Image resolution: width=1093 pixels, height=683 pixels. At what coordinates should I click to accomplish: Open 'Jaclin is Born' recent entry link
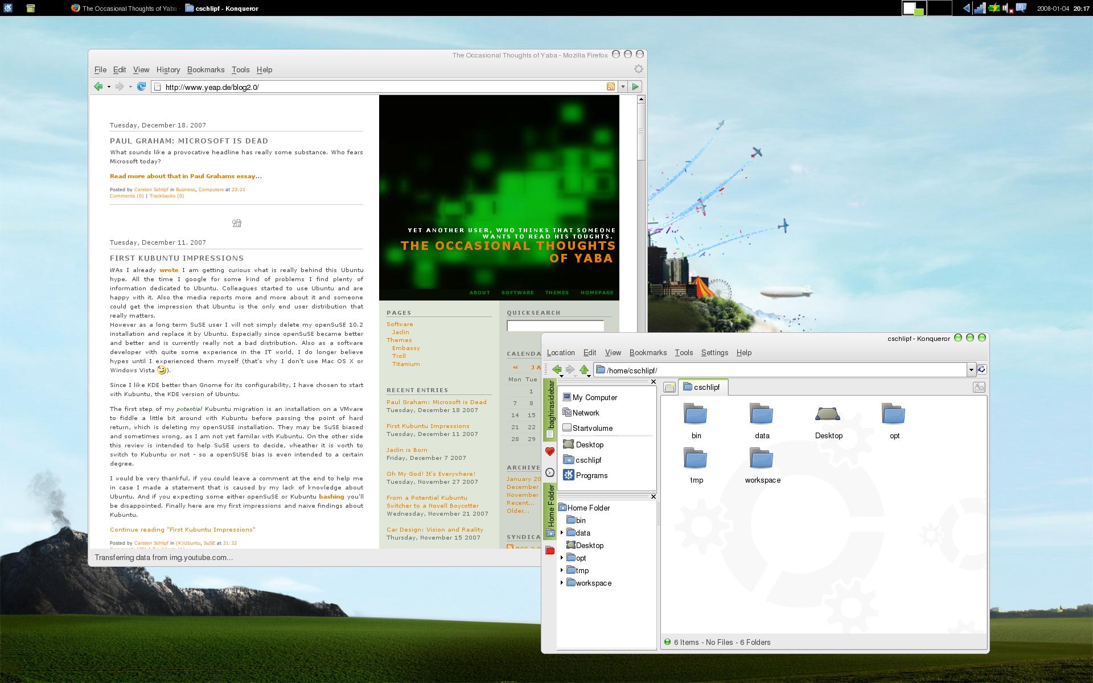point(406,450)
